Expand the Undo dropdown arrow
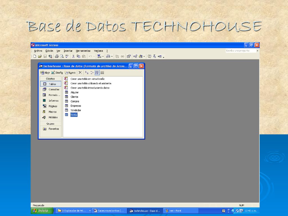The height and width of the screenshot is (216, 288). click(x=94, y=56)
